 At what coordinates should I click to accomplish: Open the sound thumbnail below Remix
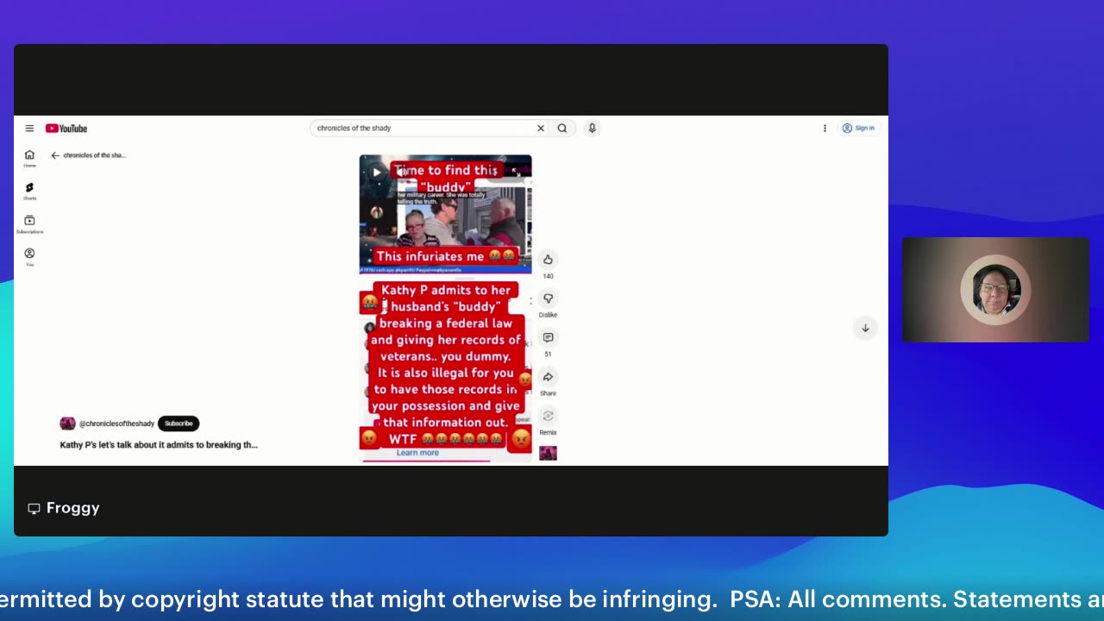(x=548, y=454)
